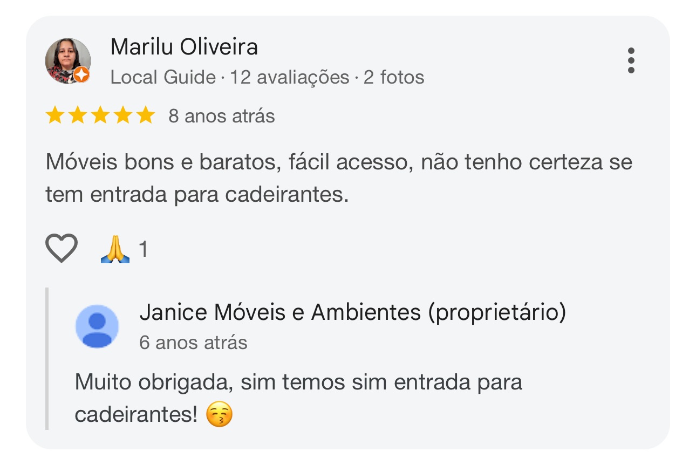Image resolution: width=696 pixels, height=465 pixels.
Task: Click "Janice Móveis e Ambientes (proprietário)" name
Action: click(x=352, y=312)
